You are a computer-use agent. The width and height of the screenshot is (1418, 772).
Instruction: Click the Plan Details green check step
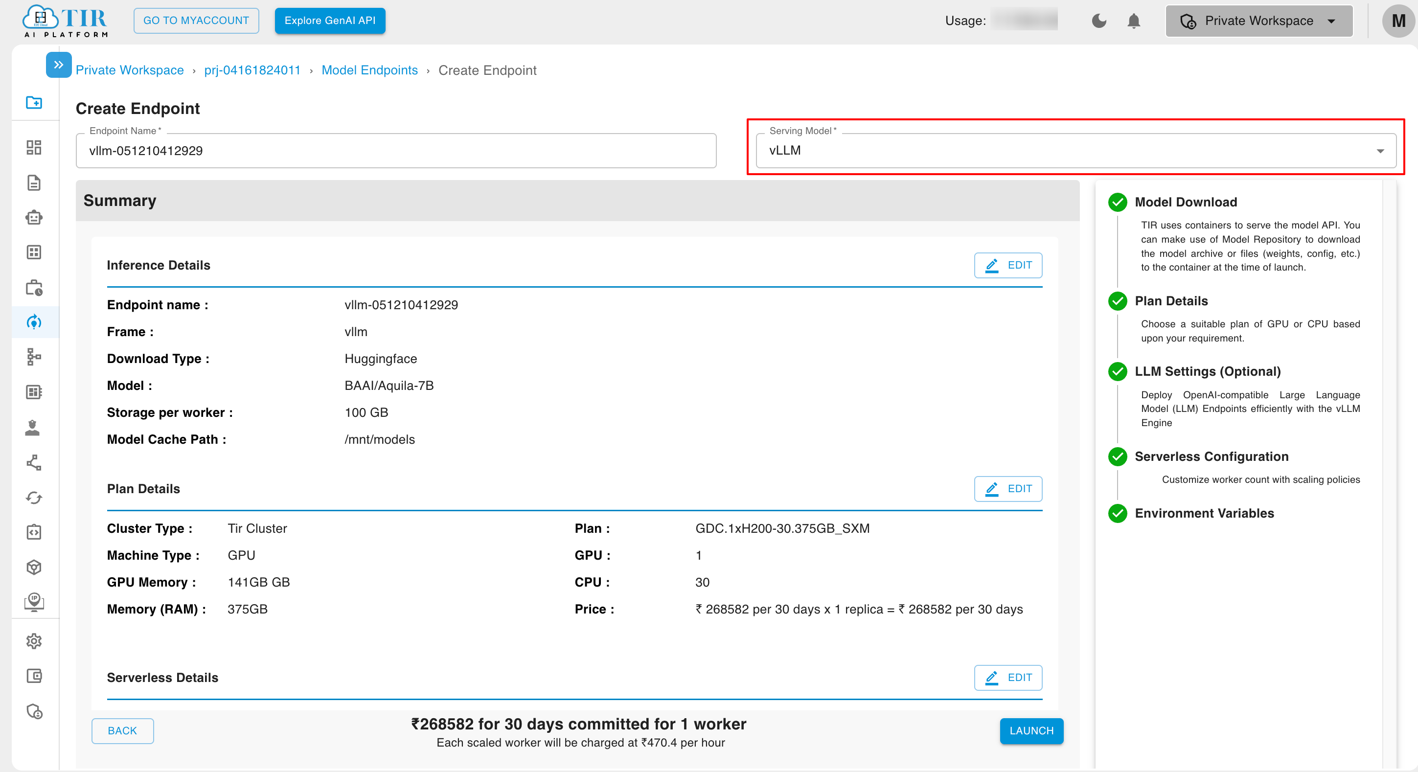[1118, 301]
